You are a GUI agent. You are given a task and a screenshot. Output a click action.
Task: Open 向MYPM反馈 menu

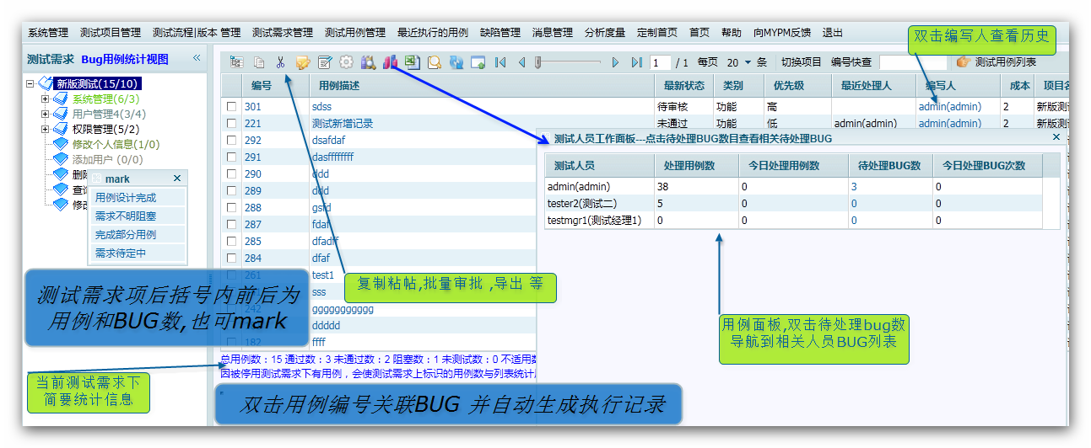tap(782, 33)
